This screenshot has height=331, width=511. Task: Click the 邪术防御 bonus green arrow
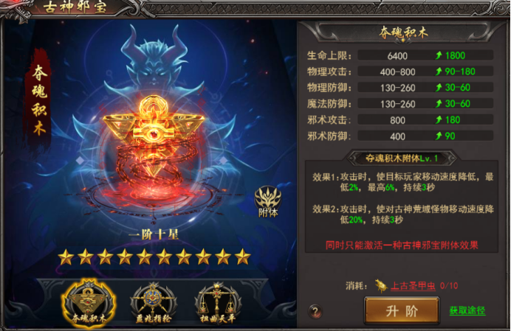(x=439, y=136)
